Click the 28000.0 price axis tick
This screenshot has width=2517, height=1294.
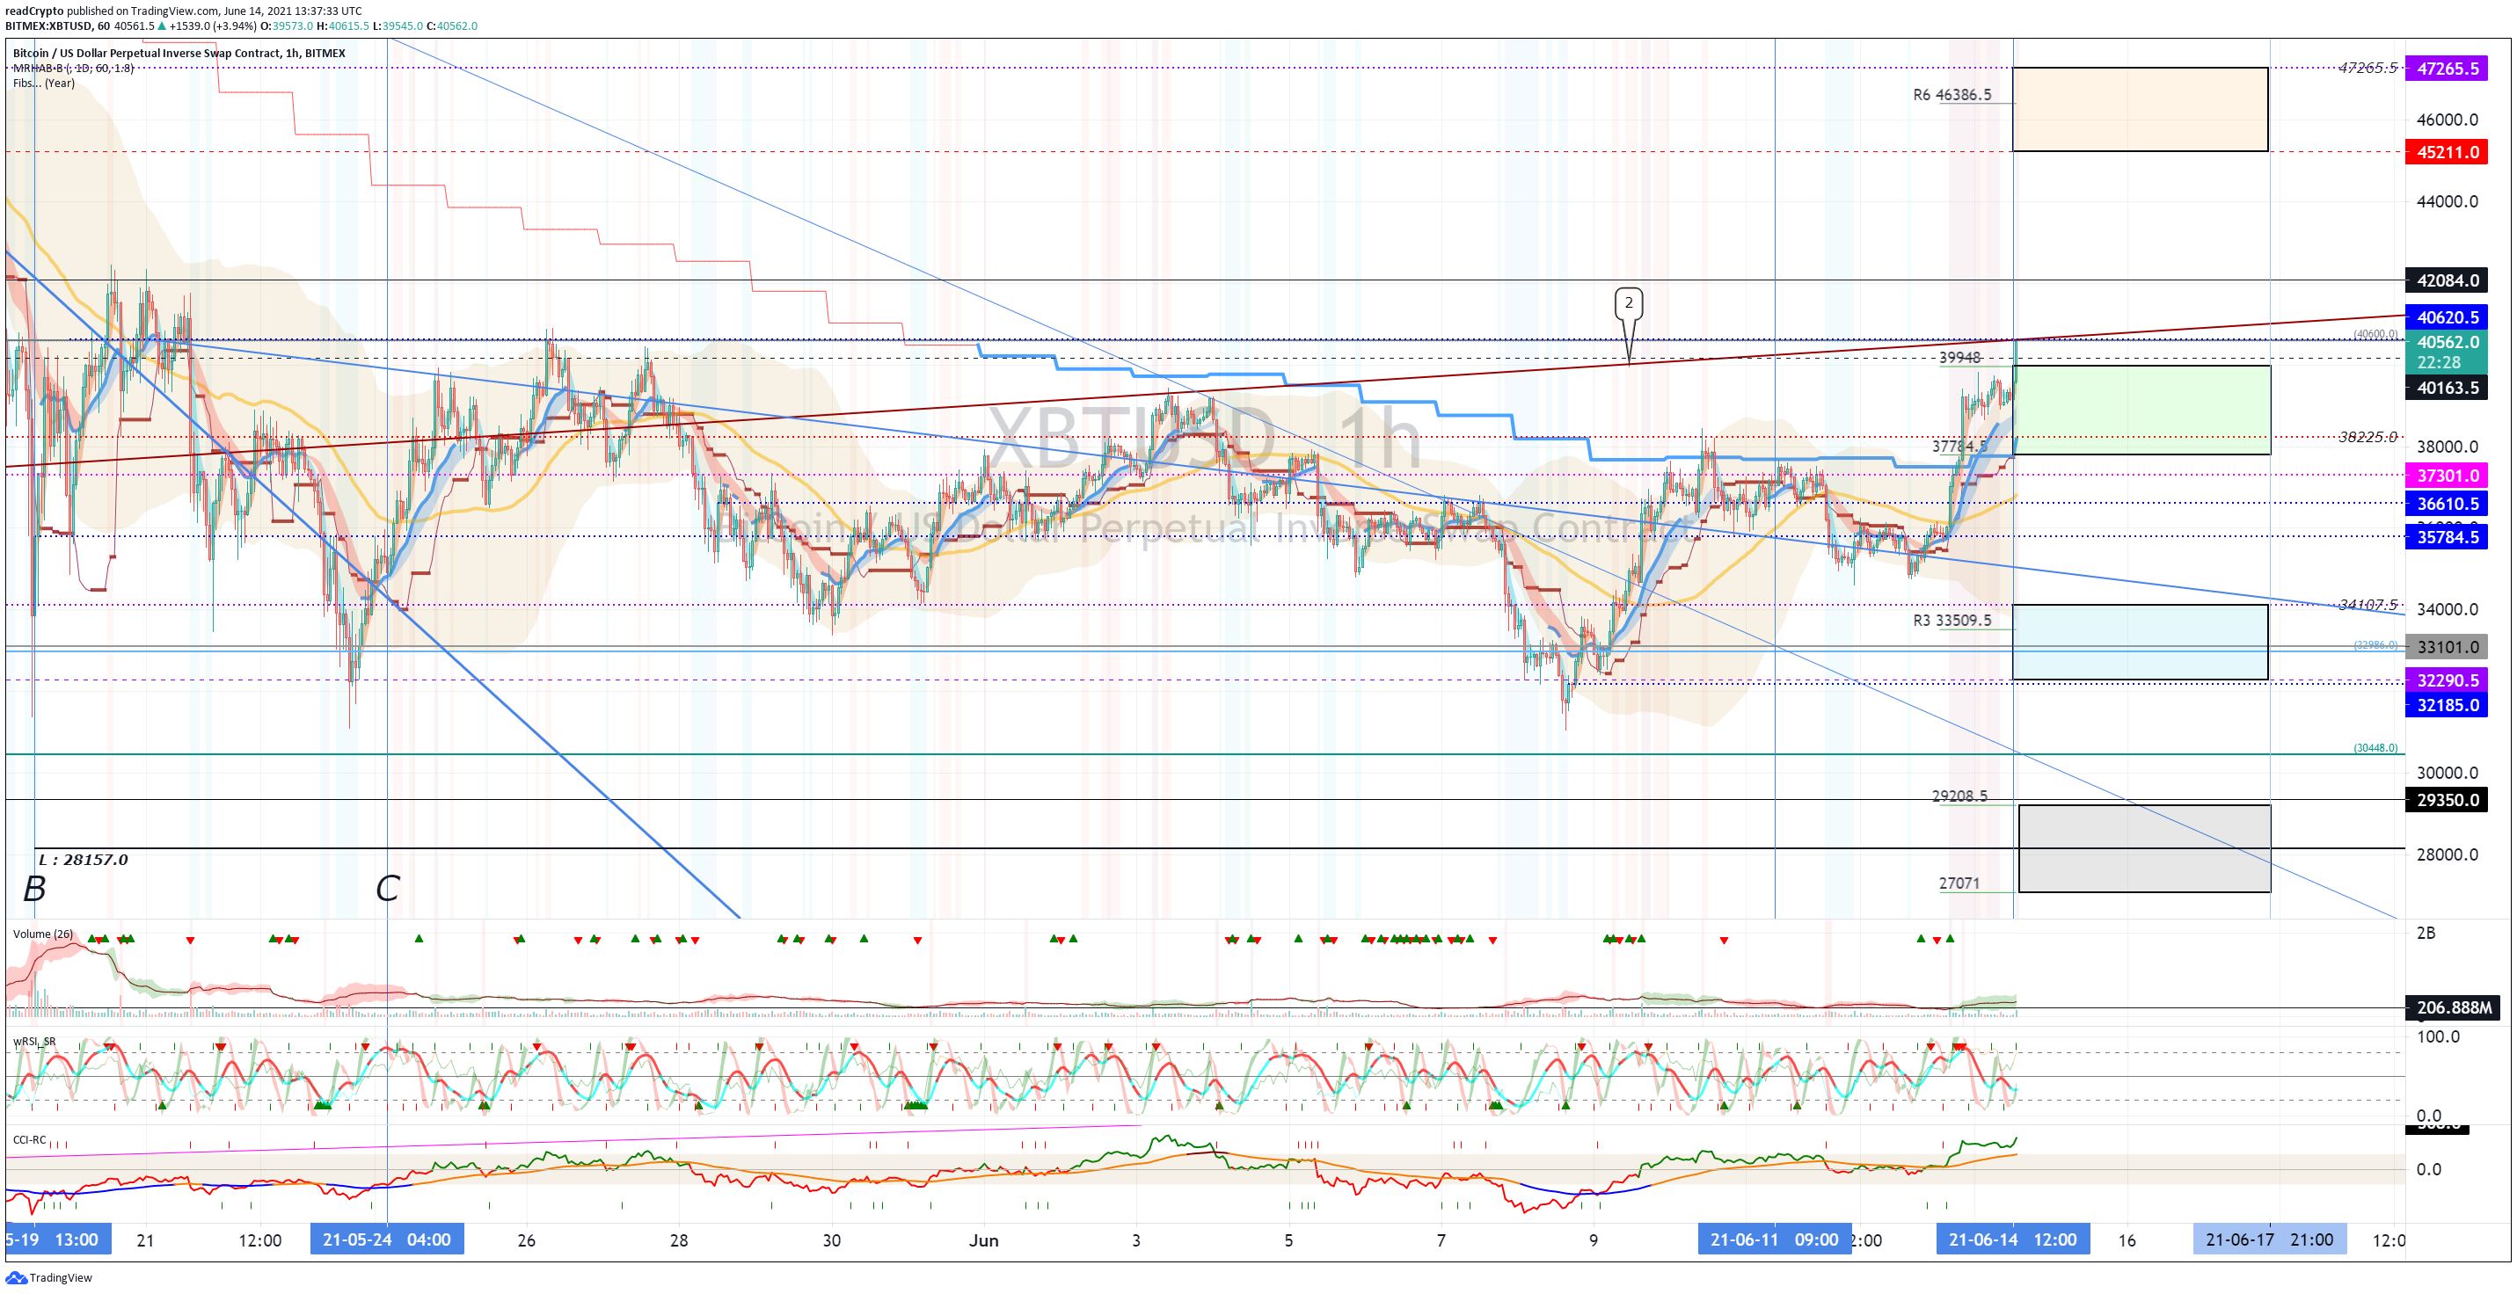coord(2447,854)
